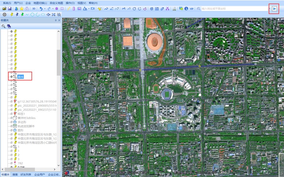Open the settings gear in second toolbar
Viewport: 284px width, 177px height.
coord(5,15)
